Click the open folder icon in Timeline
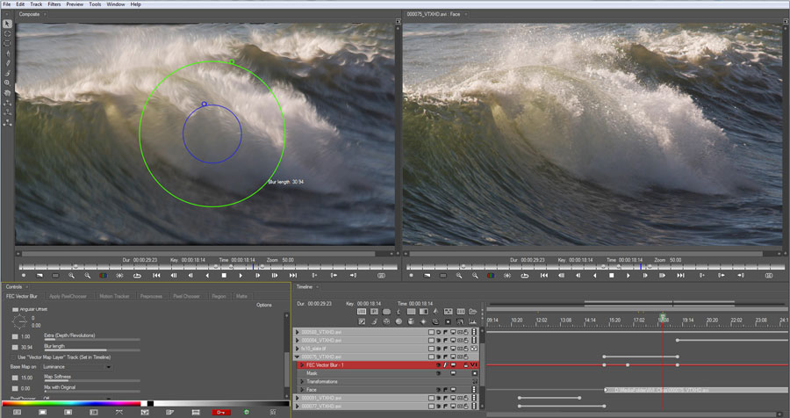This screenshot has width=790, height=418. (472, 312)
